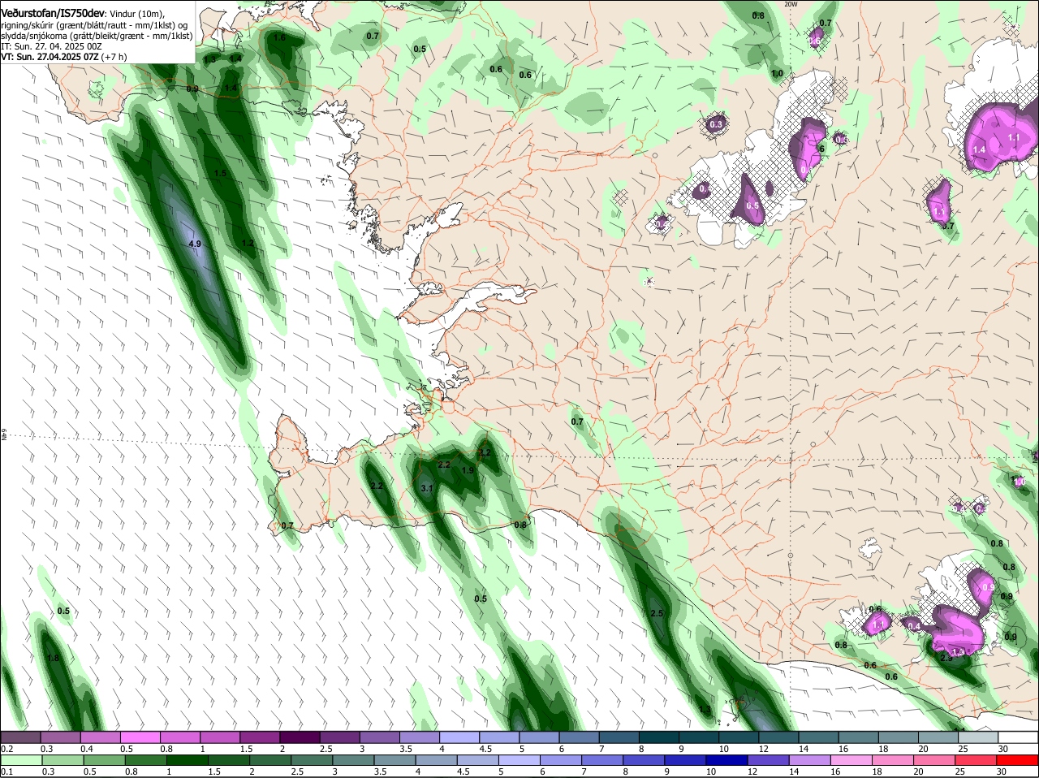Click the snow legend swatch starting at 1.5
1039x778 pixels.
pyautogui.click(x=259, y=737)
